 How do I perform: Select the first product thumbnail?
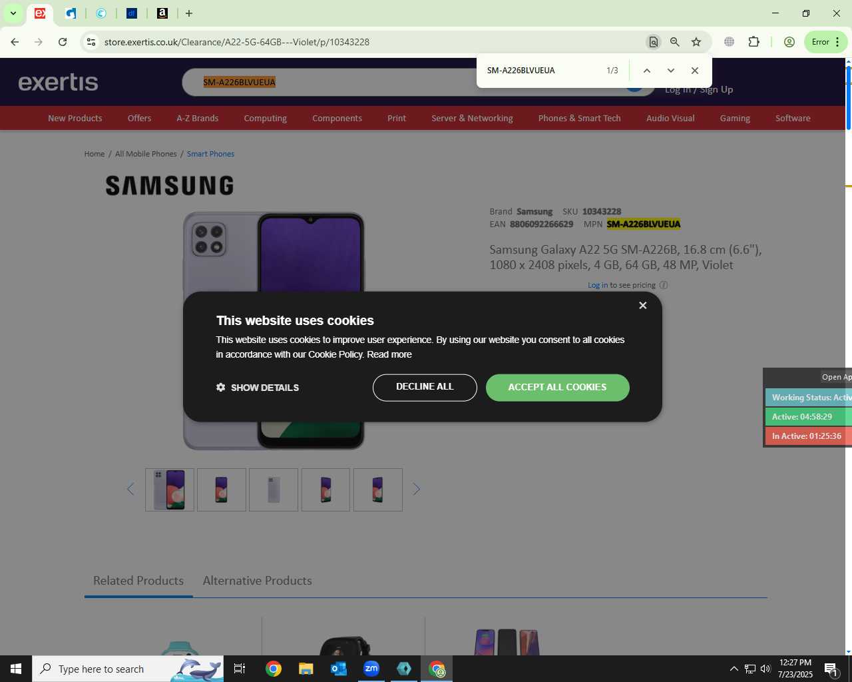pyautogui.click(x=170, y=490)
